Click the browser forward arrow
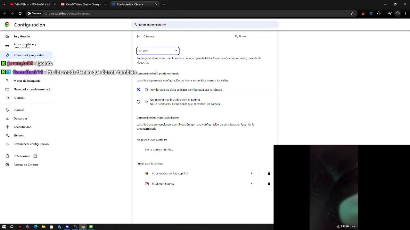 pos(12,13)
